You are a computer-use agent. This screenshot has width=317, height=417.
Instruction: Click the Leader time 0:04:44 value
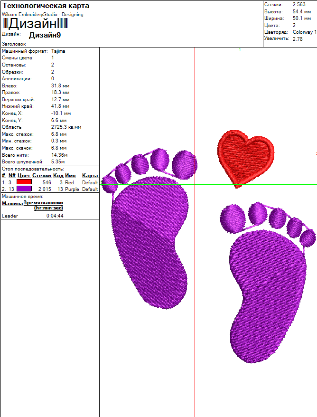[55, 216]
